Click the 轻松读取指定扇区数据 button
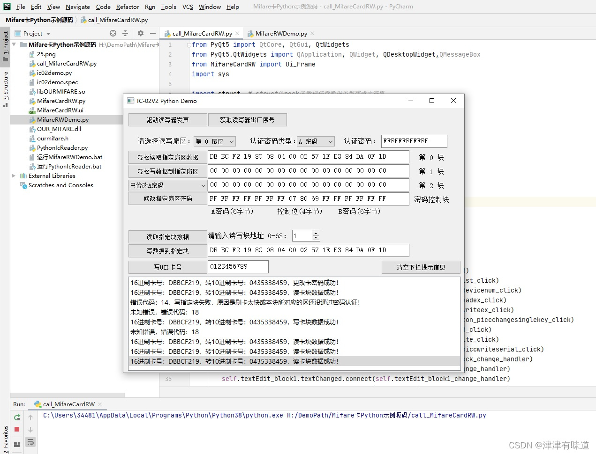The width and height of the screenshot is (596, 454). pos(168,157)
